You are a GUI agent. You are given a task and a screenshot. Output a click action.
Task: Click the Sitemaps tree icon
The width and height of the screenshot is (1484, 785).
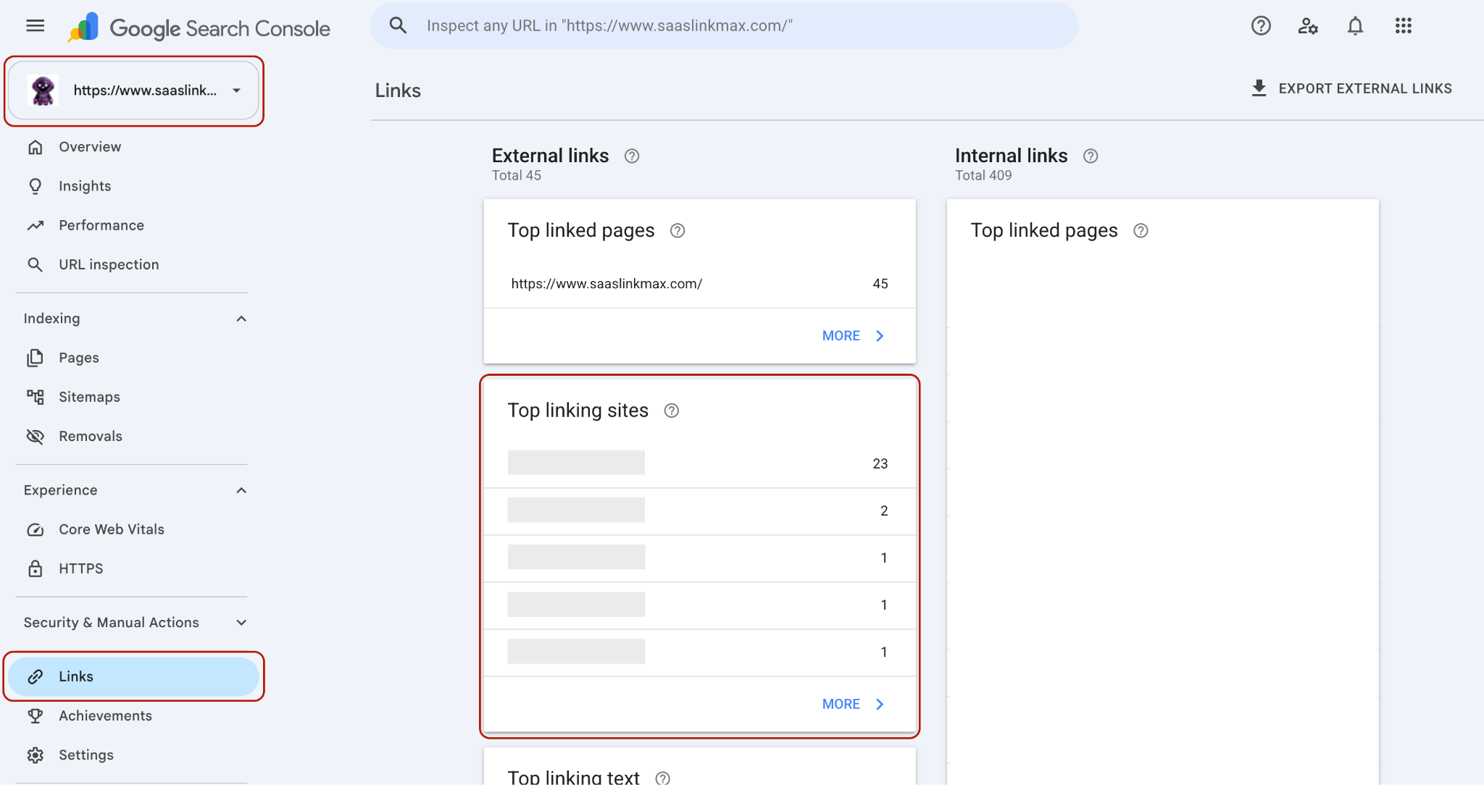pyautogui.click(x=35, y=397)
